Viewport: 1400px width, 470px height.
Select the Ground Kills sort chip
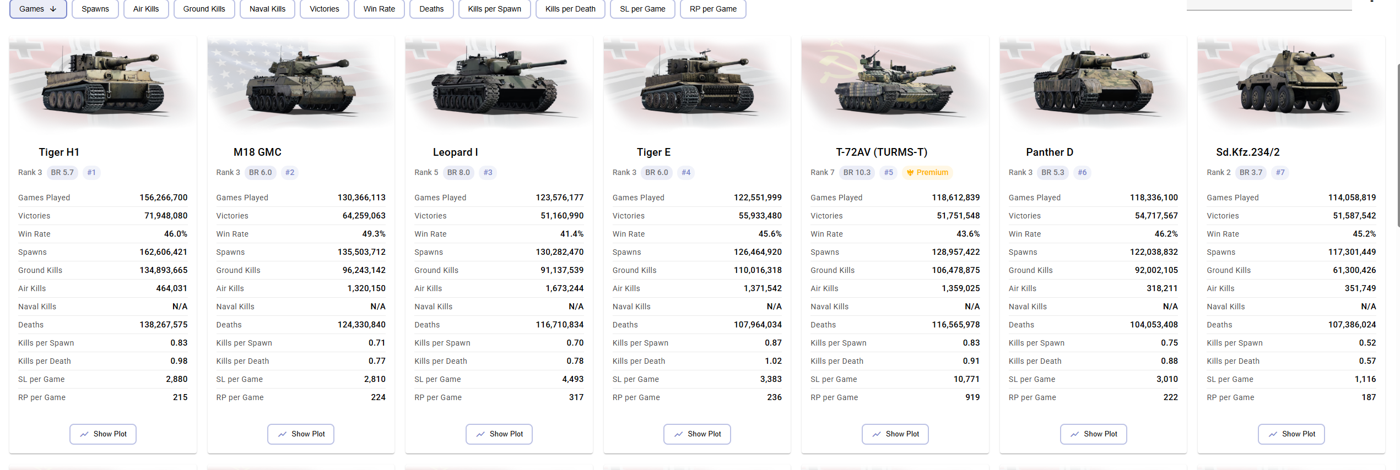204,9
